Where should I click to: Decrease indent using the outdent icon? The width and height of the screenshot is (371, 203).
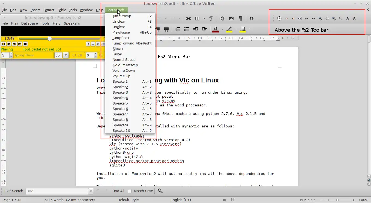tap(195, 29)
